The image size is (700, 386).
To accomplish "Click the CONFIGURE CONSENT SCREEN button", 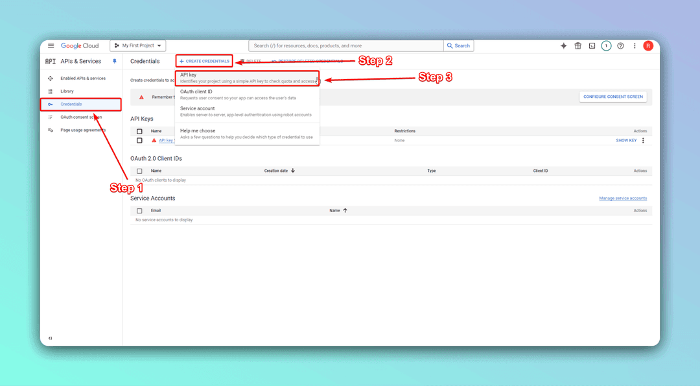I will (x=613, y=96).
